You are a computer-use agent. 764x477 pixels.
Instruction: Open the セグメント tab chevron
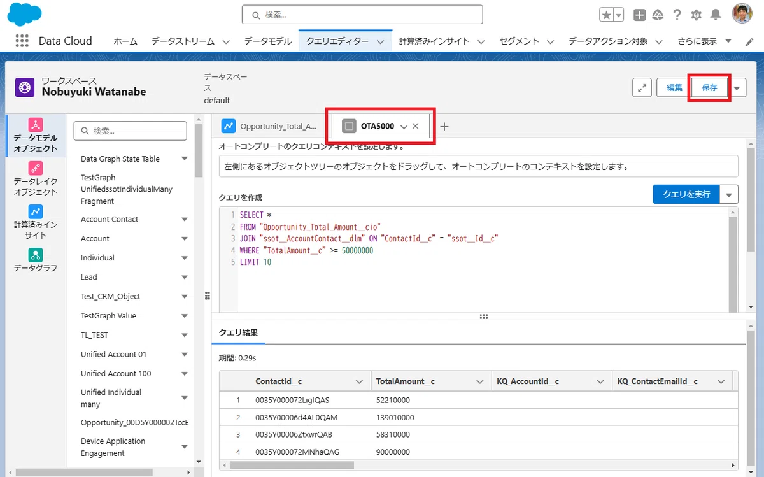pyautogui.click(x=549, y=41)
